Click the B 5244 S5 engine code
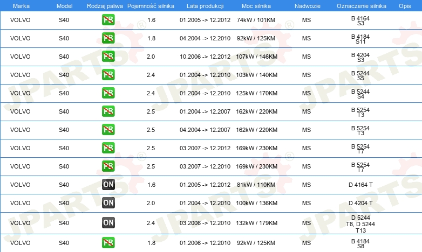The height and width of the screenshot is (252, 422). [x=360, y=75]
